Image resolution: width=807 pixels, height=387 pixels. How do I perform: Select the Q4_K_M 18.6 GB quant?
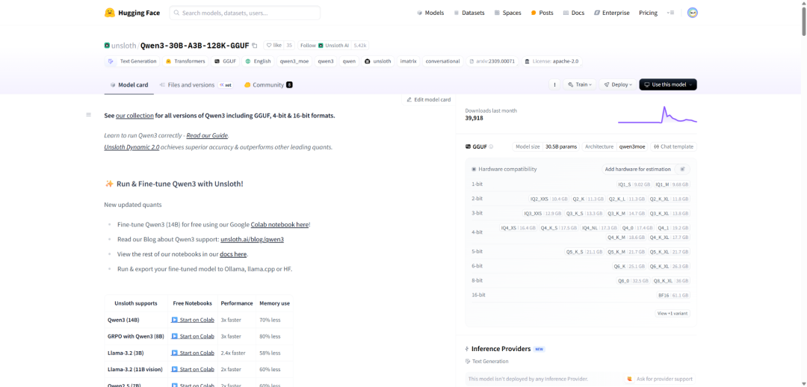(625, 238)
